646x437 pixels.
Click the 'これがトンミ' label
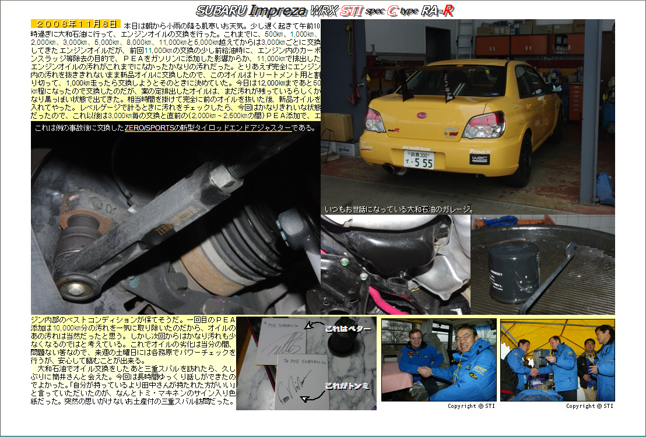tap(347, 385)
